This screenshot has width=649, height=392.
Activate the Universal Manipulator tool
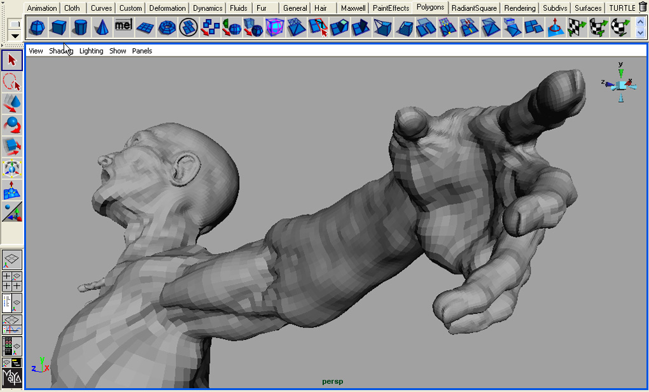[x=12, y=169]
